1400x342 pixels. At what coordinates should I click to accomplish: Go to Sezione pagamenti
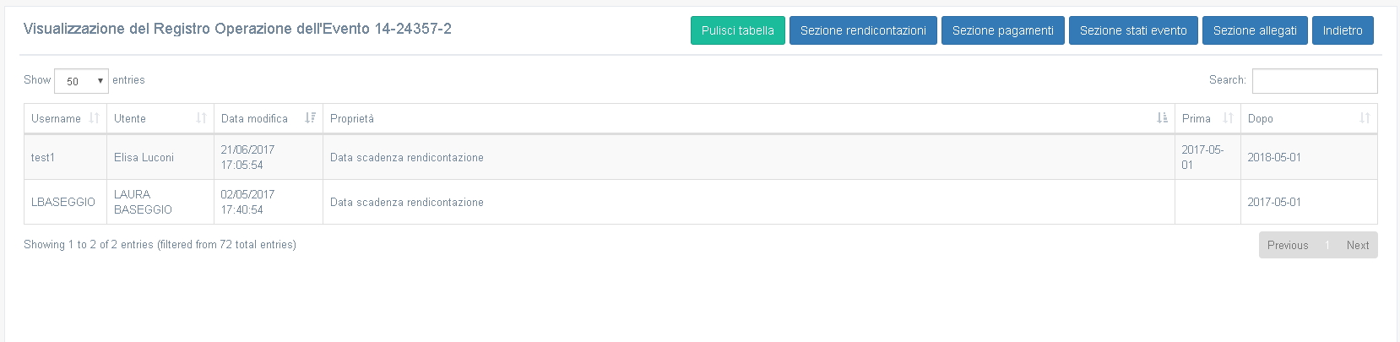click(1003, 30)
